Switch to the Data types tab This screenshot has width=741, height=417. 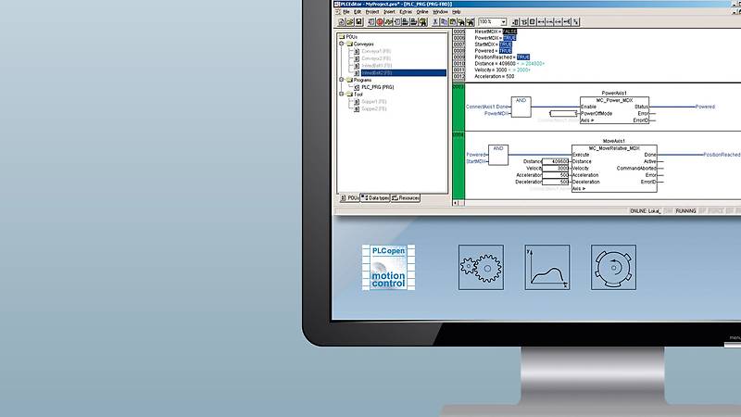click(x=375, y=197)
